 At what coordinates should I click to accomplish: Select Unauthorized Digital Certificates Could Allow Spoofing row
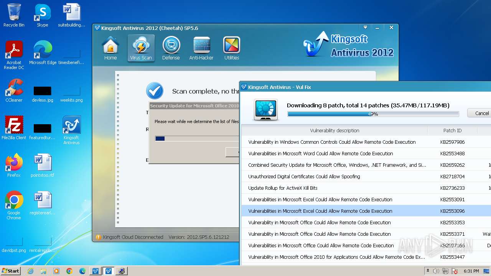366,176
